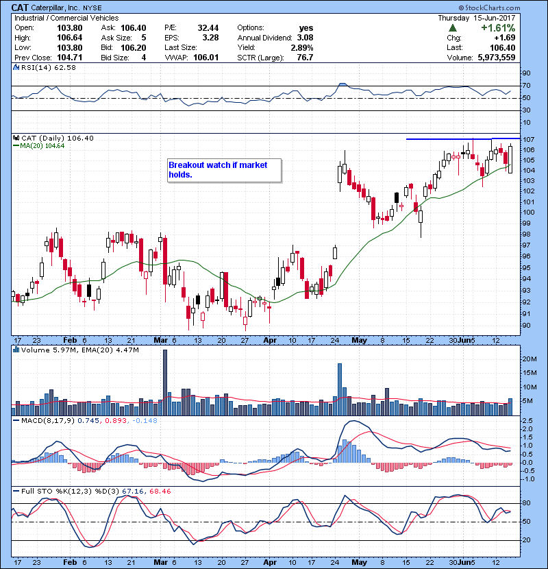Click the Open price 103.80
Viewport: 548px width, 569px height.
(x=70, y=28)
